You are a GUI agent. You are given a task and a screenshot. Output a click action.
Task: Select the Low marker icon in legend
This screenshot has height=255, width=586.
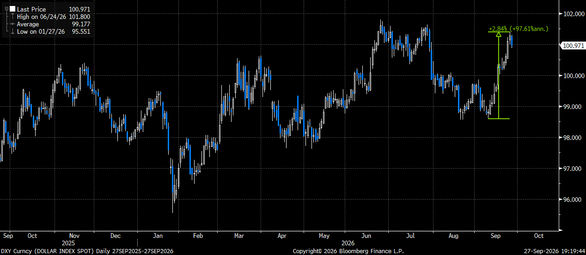coord(12,31)
